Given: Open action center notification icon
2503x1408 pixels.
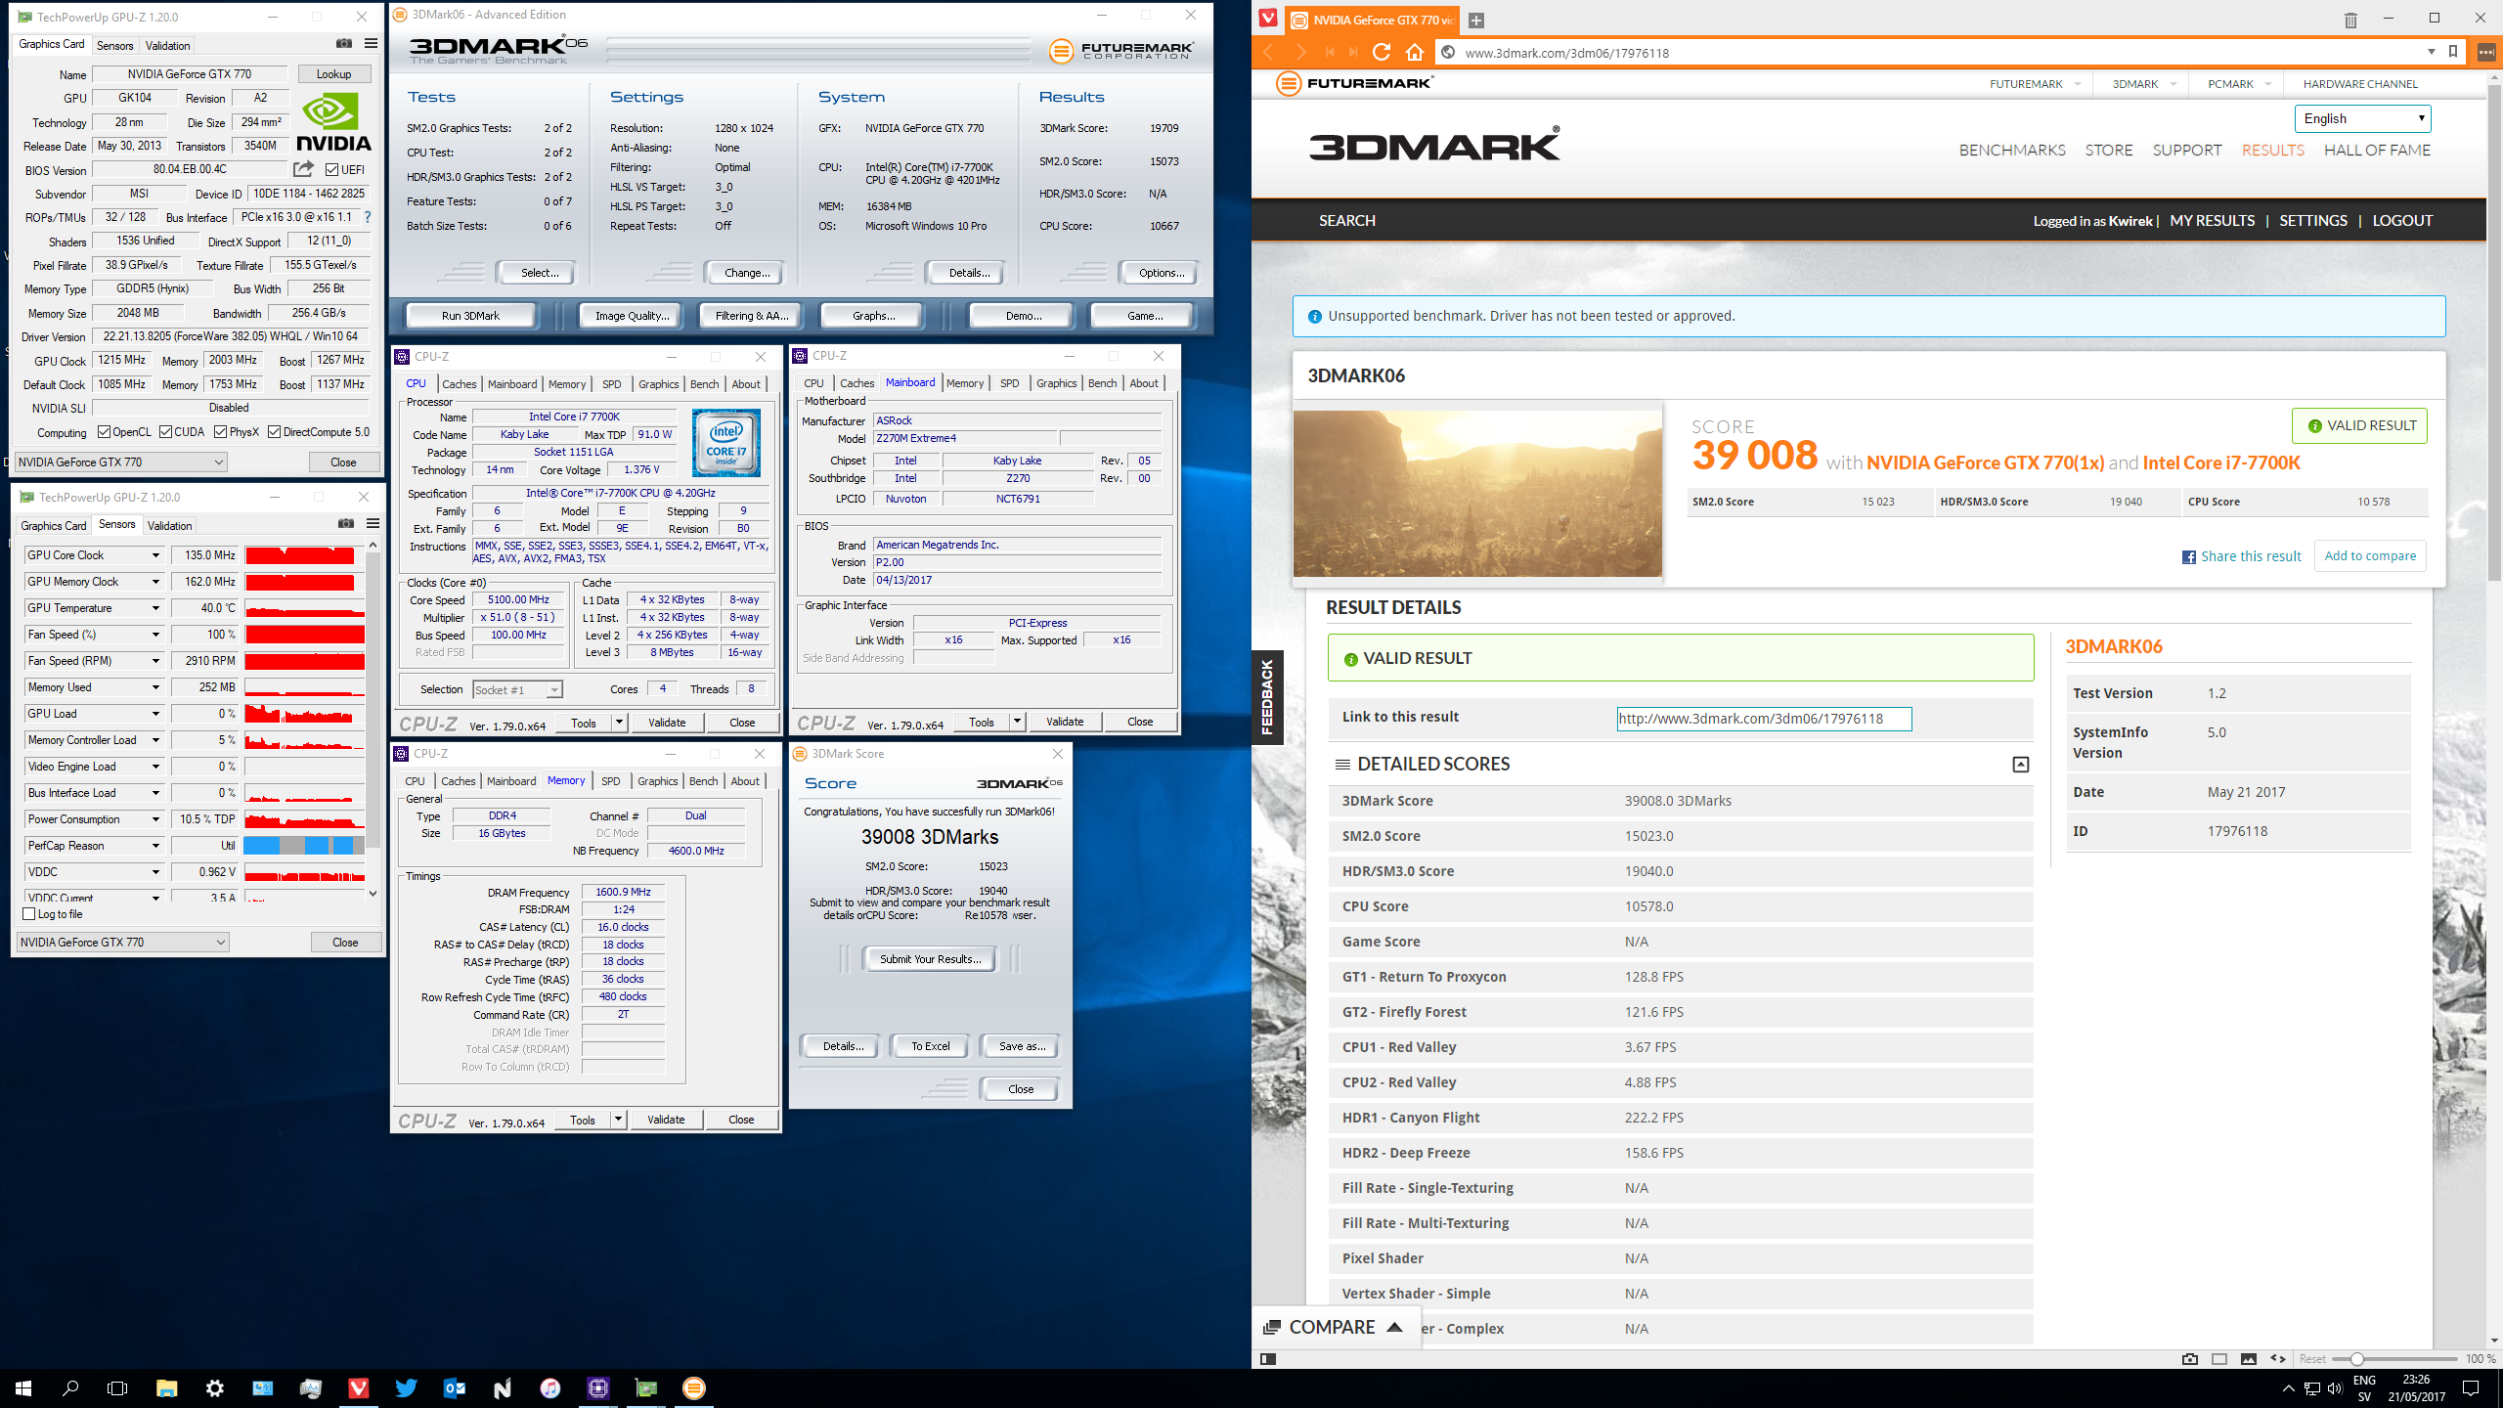Looking at the screenshot, I should [2471, 1388].
